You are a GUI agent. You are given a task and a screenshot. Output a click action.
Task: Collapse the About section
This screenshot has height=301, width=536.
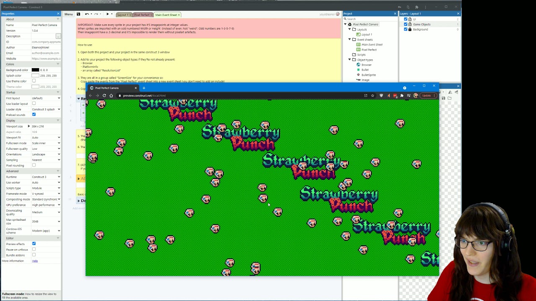pos(58,19)
